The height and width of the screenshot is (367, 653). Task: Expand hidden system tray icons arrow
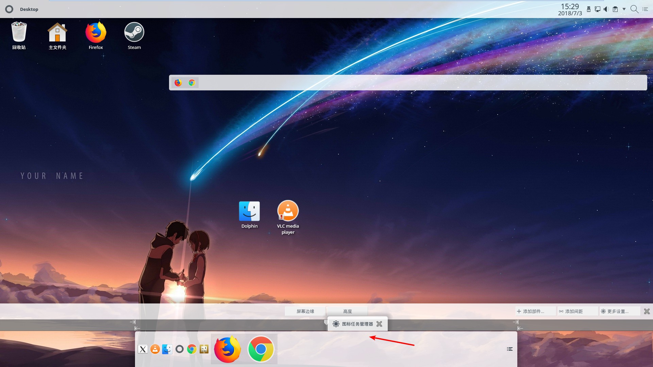[624, 9]
